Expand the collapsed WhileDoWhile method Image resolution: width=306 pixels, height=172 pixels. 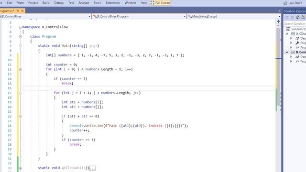(x=20, y=168)
